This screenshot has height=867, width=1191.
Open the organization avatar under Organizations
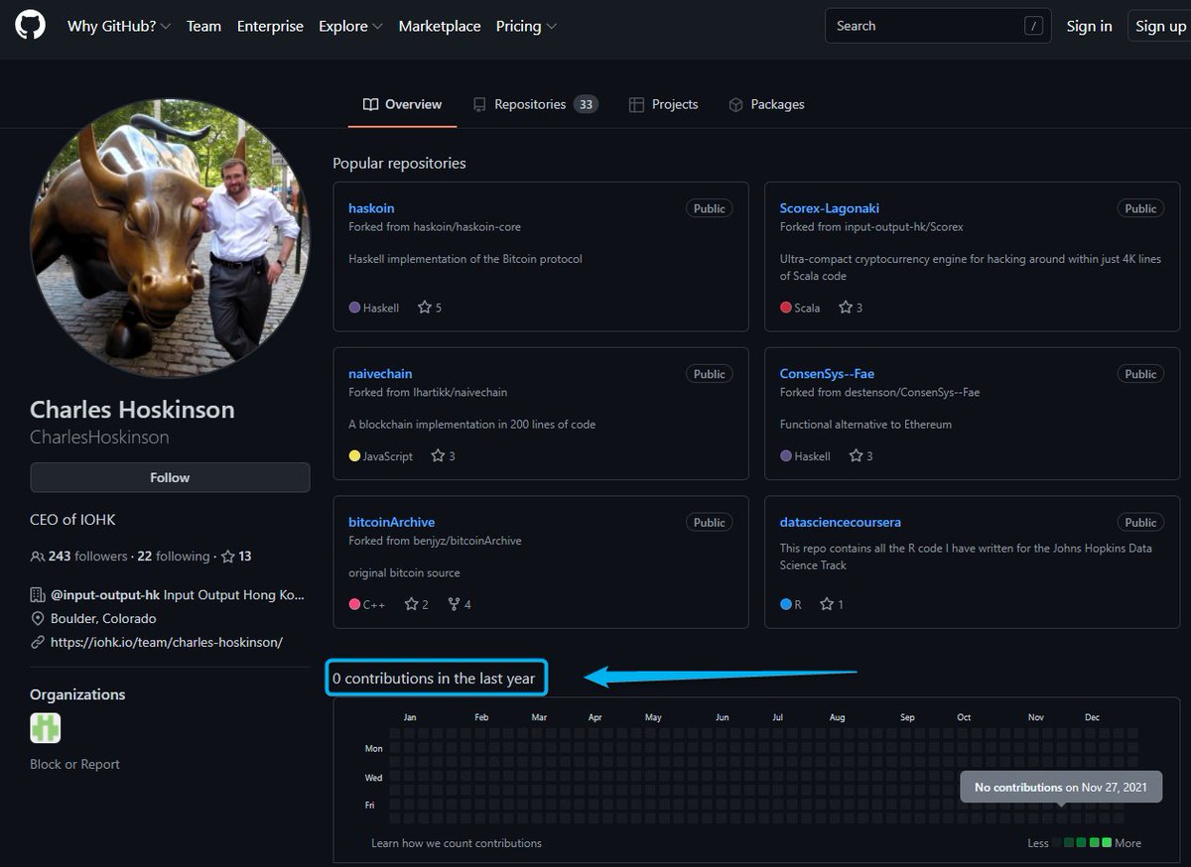46,728
